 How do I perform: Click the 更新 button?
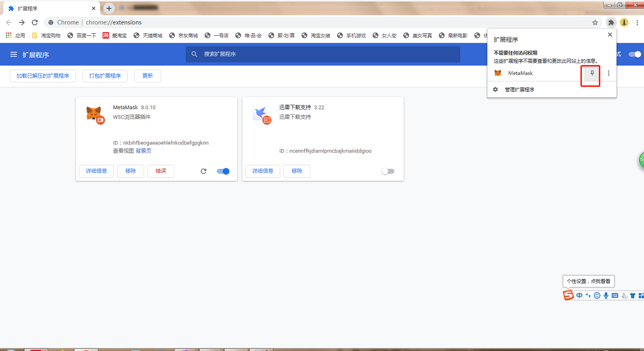(147, 76)
